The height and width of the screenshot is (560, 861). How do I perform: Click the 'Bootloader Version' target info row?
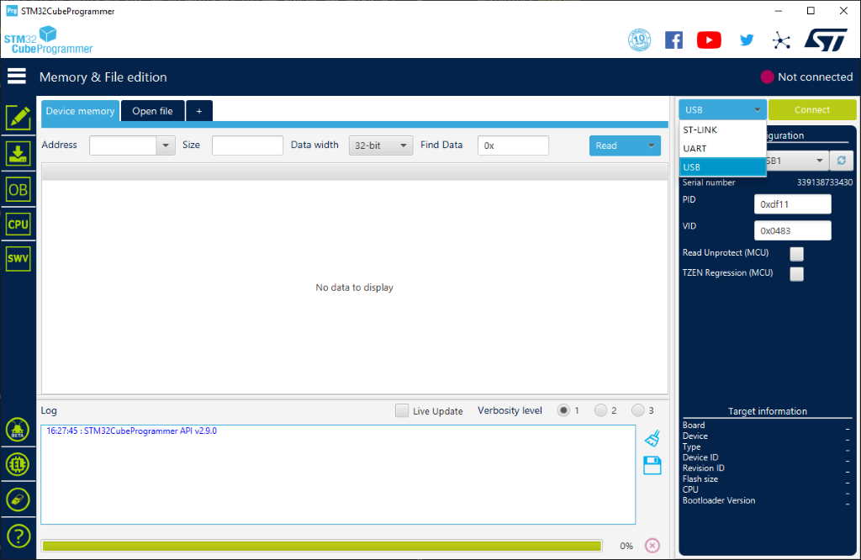pyautogui.click(x=767, y=500)
